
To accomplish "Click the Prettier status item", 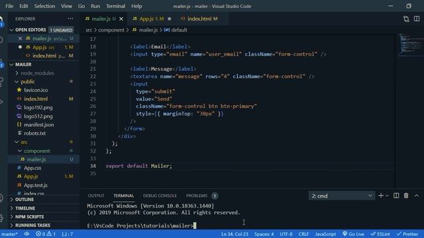I will [x=407, y=234].
